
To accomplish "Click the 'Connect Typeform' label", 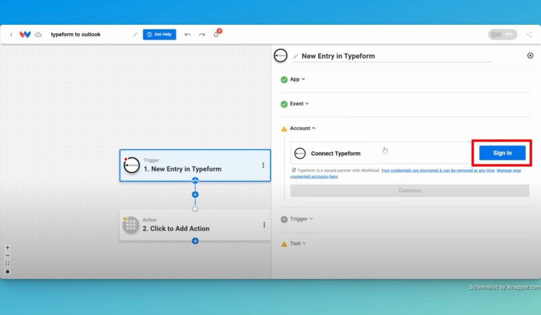I will (335, 154).
